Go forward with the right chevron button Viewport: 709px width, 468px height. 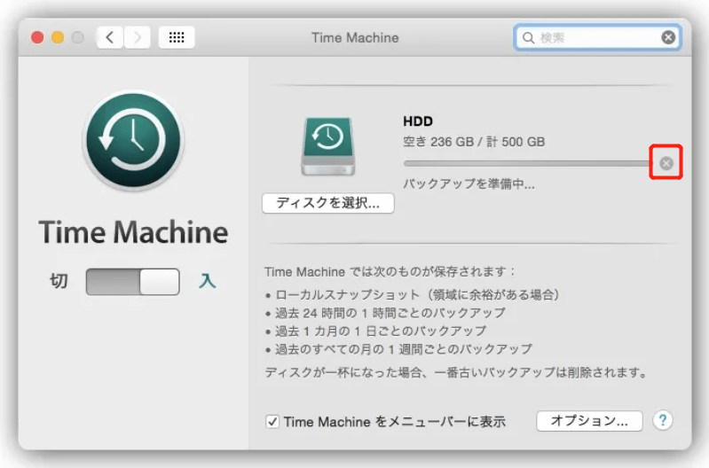click(137, 37)
